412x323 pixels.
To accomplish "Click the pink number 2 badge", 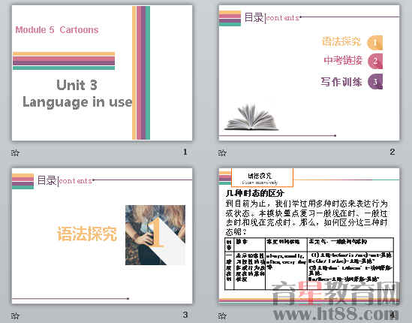I will pyautogui.click(x=375, y=61).
